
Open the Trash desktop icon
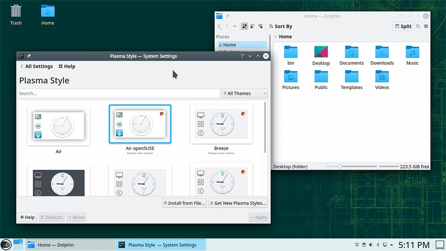(16, 15)
